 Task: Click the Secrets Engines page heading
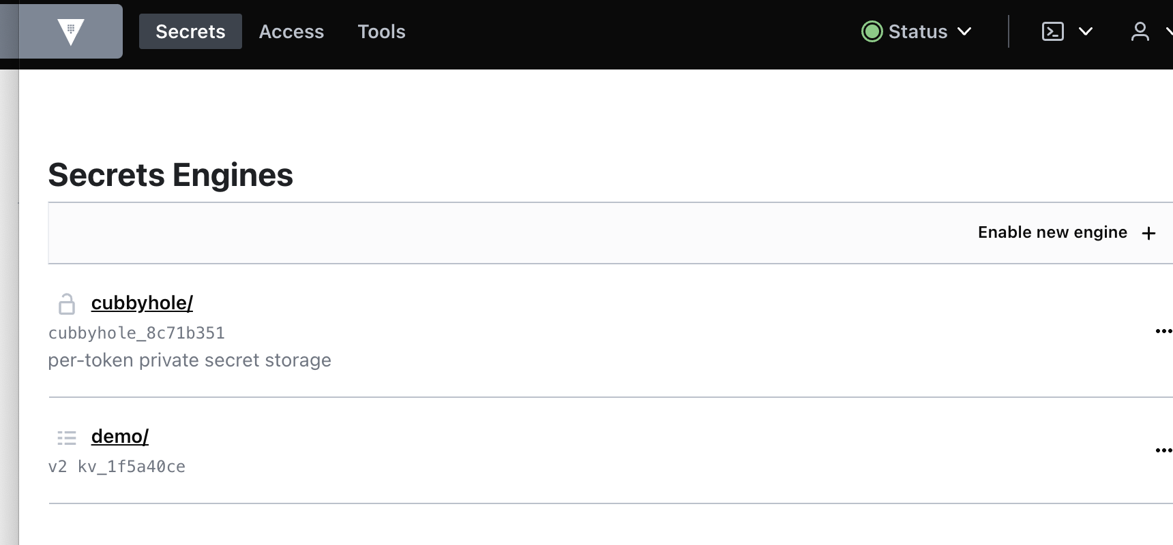(x=170, y=175)
